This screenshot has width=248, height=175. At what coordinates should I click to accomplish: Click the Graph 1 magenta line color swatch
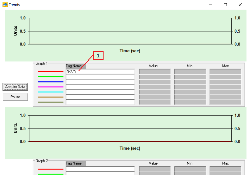[51, 87]
